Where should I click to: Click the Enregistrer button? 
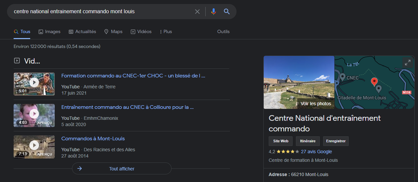click(336, 141)
